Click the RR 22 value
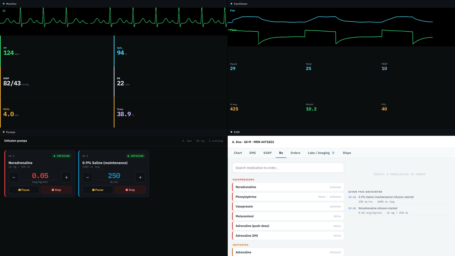This screenshot has width=455, height=256. pyautogui.click(x=120, y=83)
